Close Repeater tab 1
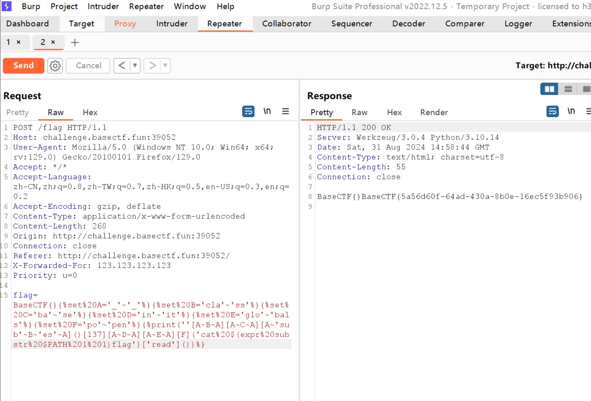The height and width of the screenshot is (401, 591). 19,42
